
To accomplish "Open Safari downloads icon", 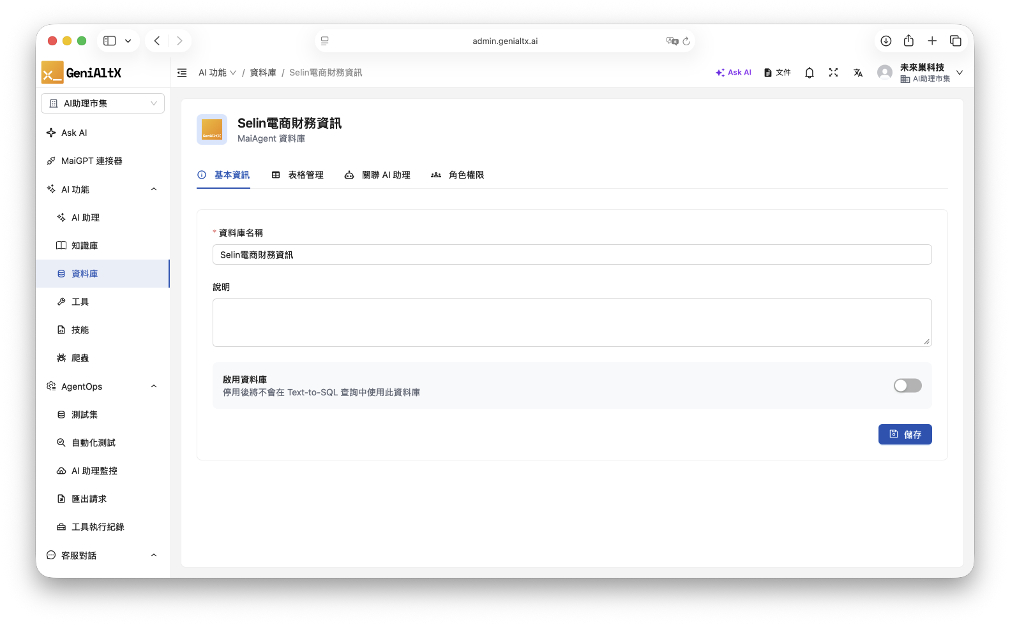I will tap(886, 41).
